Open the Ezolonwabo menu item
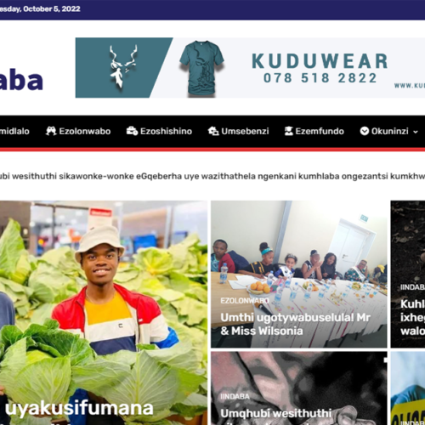425x425 pixels. (x=85, y=131)
